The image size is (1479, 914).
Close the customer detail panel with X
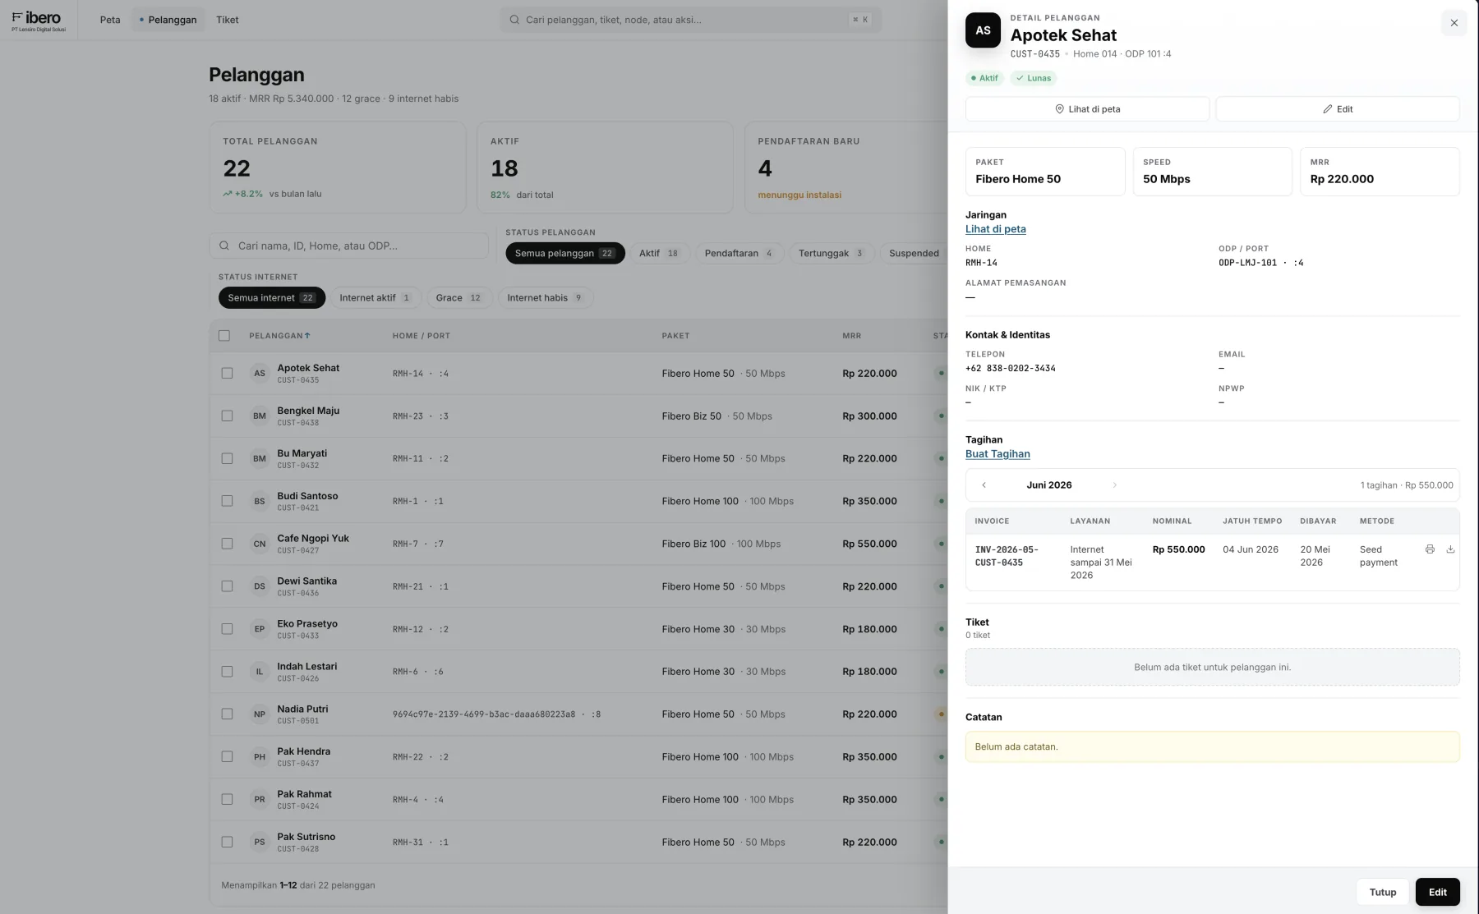[x=1454, y=23]
